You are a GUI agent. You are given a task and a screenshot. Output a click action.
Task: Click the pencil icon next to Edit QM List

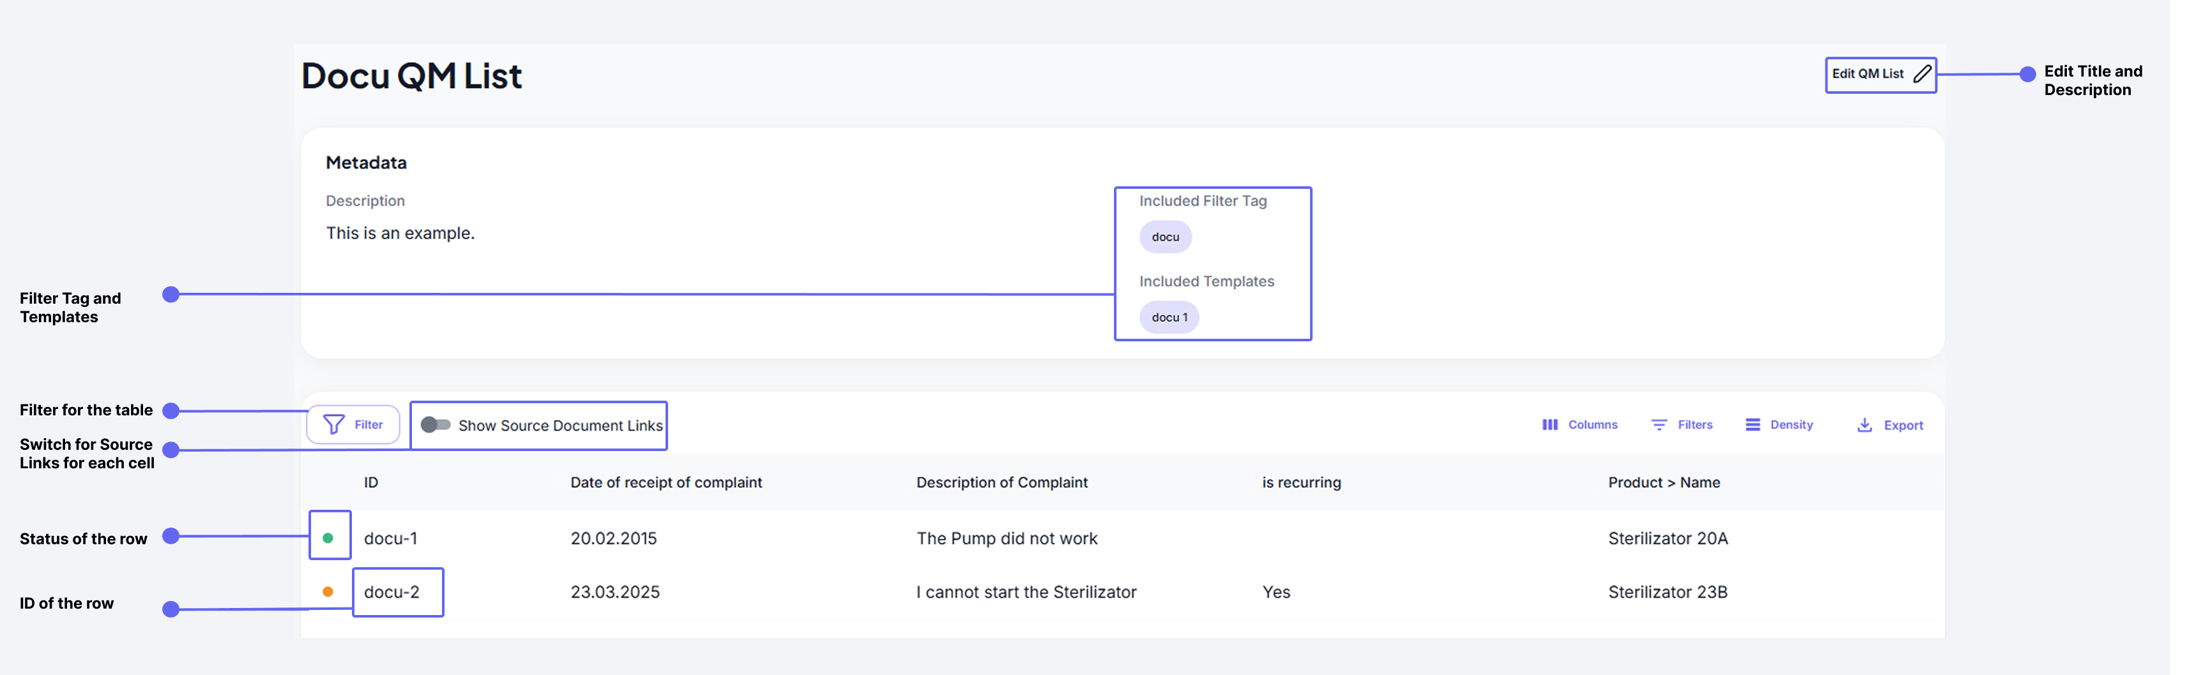tap(1922, 74)
